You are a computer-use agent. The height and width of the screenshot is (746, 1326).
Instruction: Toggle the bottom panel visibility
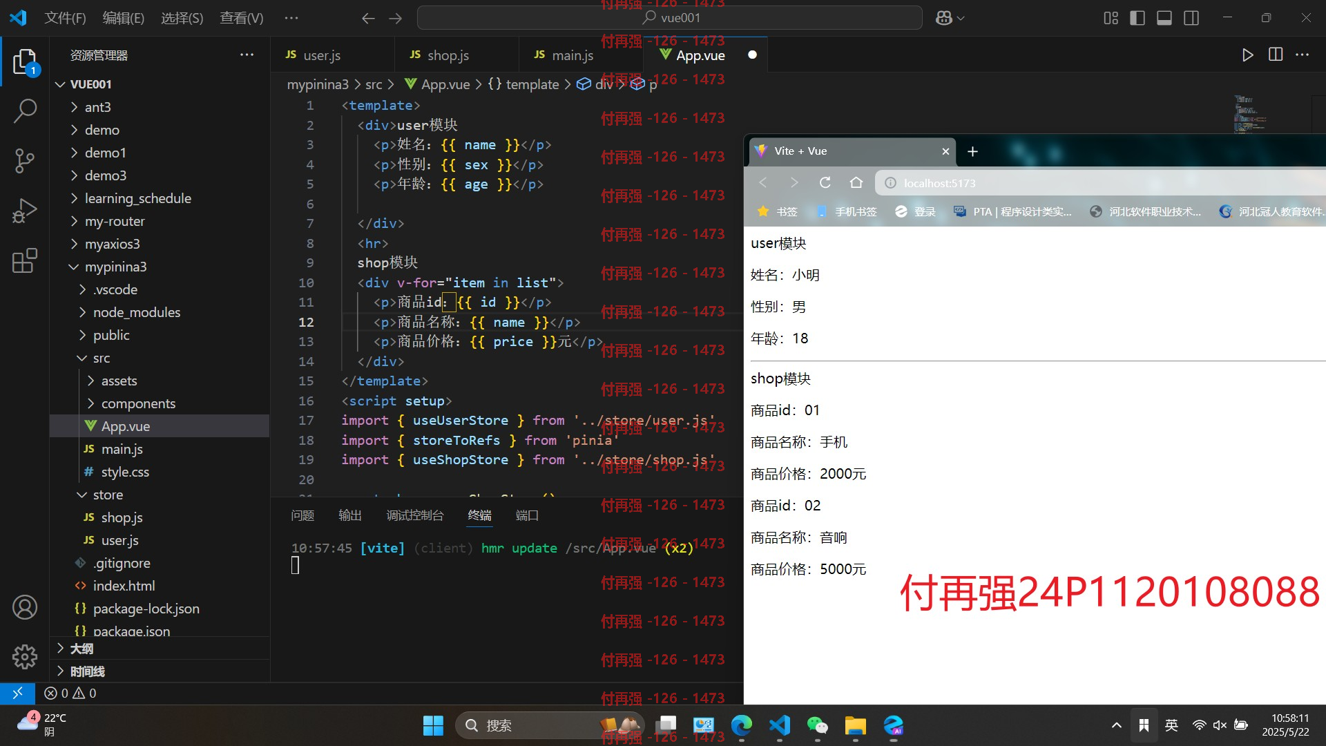pos(1164,18)
